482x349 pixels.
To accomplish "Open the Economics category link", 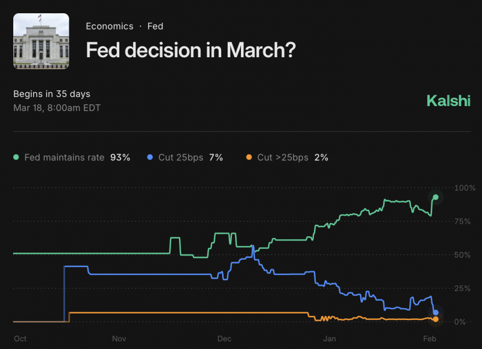I will (x=110, y=27).
